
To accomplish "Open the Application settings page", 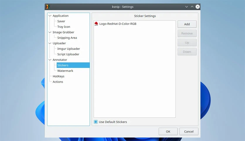I will click(x=60, y=16).
